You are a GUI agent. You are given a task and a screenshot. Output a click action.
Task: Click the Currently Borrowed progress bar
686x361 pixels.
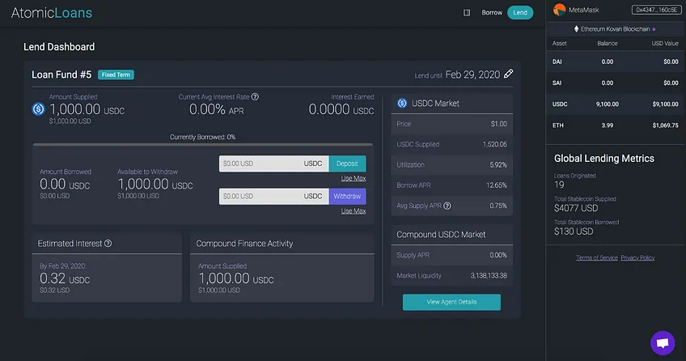coord(203,144)
